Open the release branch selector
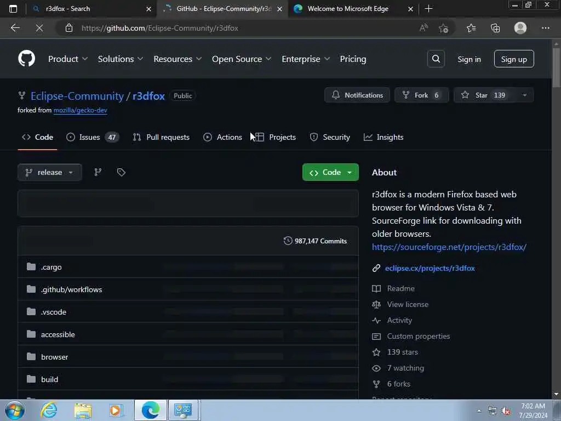Image resolution: width=561 pixels, height=421 pixels. (50, 172)
